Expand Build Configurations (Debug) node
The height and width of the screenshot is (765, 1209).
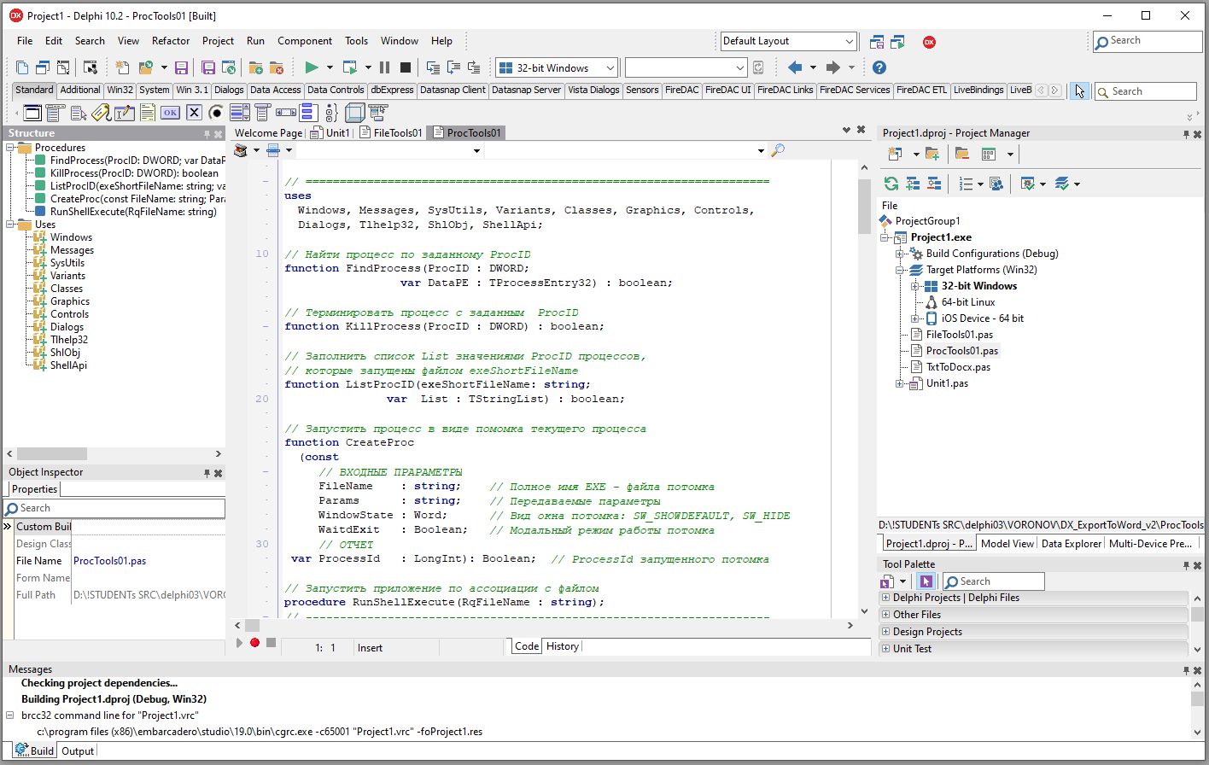tap(899, 254)
